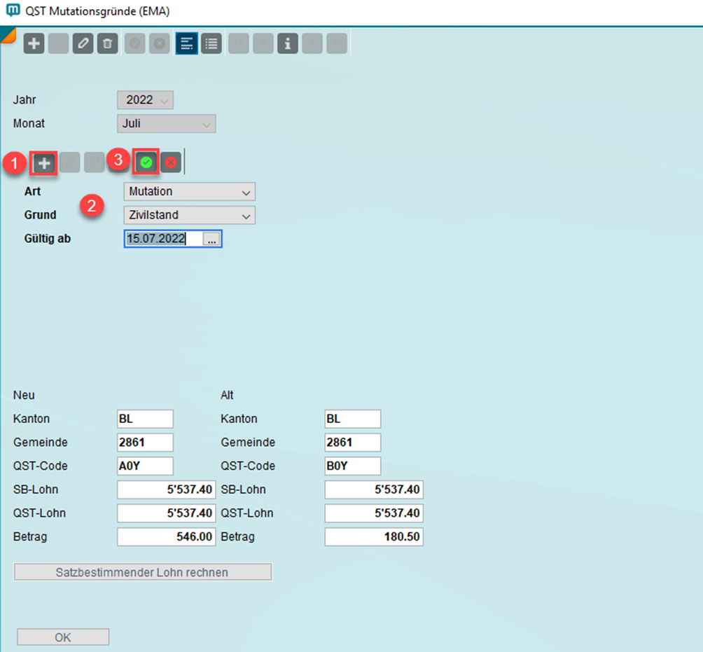Switch to the list view icon

coord(211,43)
